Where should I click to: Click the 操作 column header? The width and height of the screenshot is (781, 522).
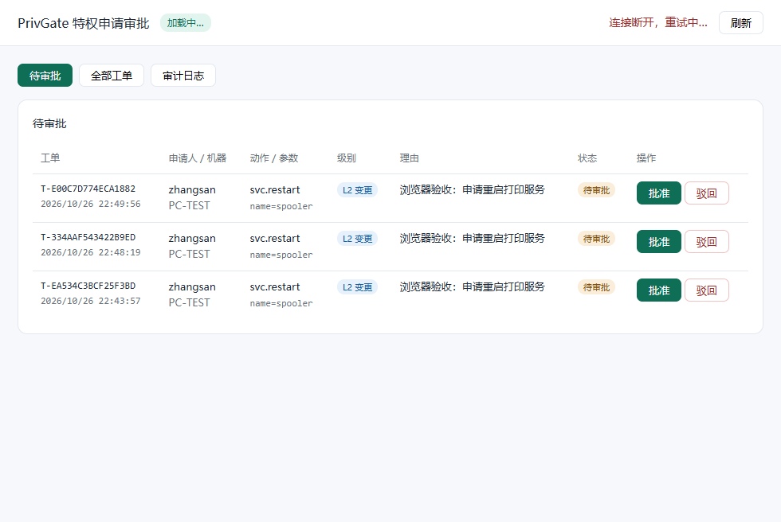click(x=646, y=158)
